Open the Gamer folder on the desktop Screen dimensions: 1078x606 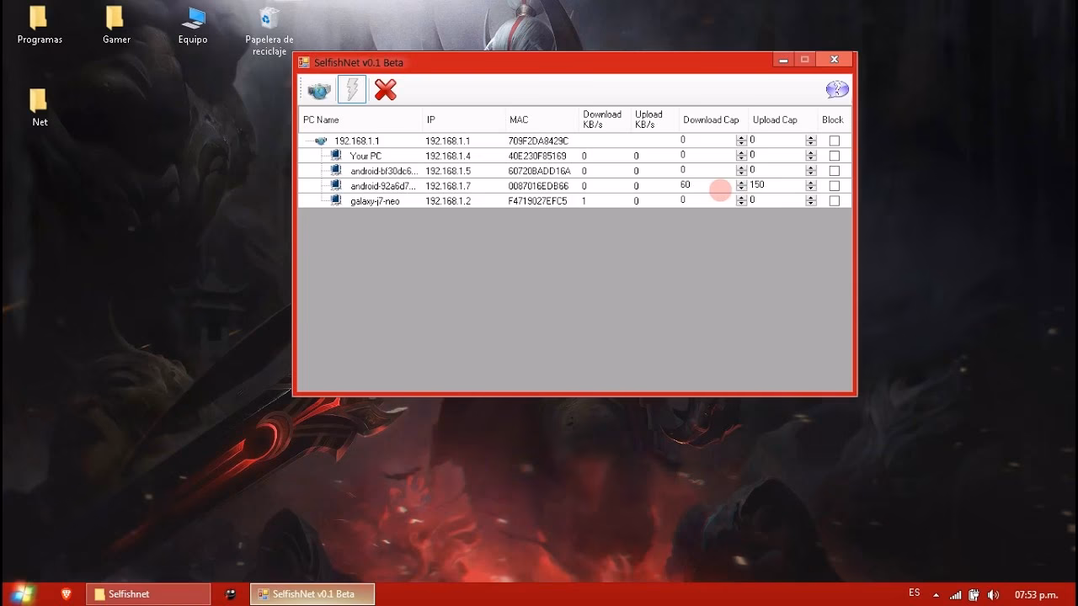116,25
